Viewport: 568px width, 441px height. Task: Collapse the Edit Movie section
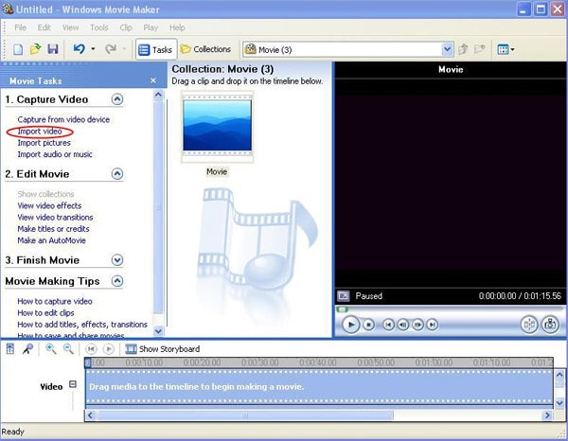117,174
